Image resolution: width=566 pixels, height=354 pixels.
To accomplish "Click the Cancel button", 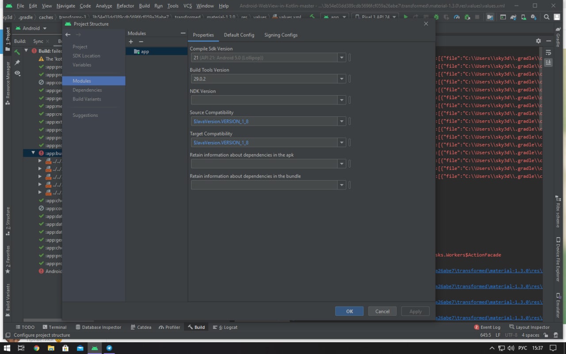I will [x=382, y=311].
